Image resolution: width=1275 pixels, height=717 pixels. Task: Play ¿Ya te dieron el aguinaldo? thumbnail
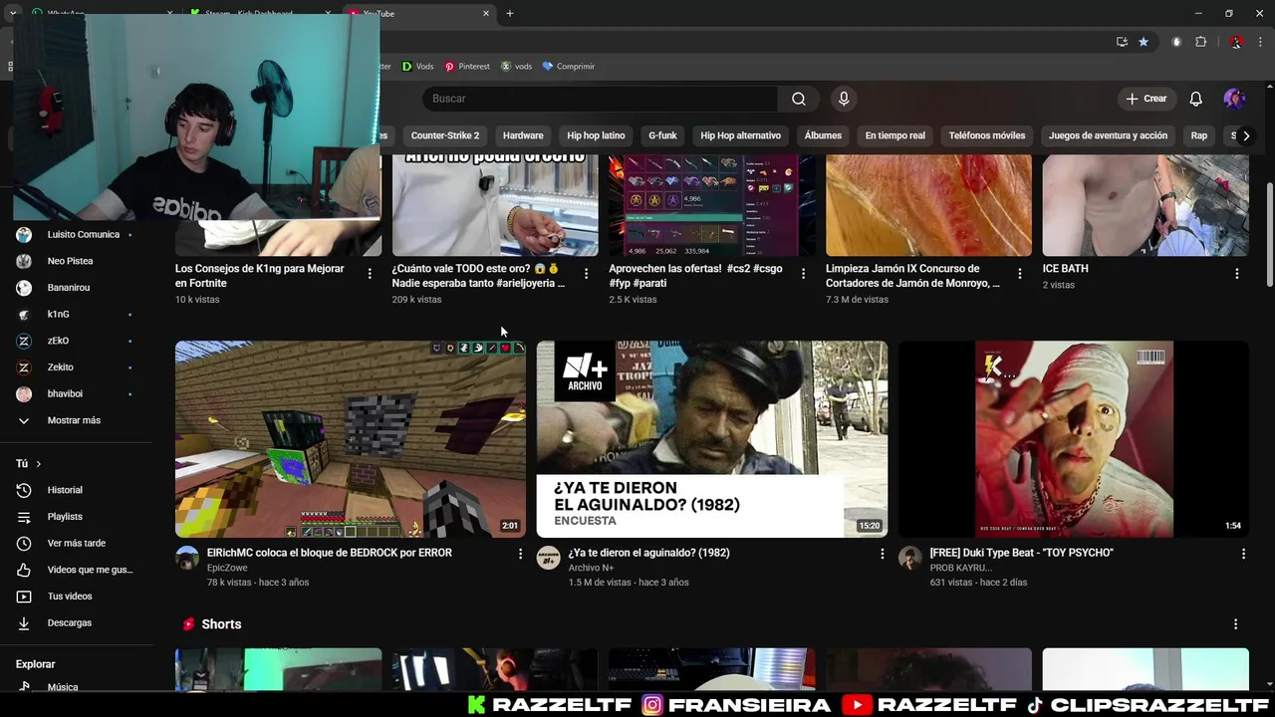[x=711, y=439]
